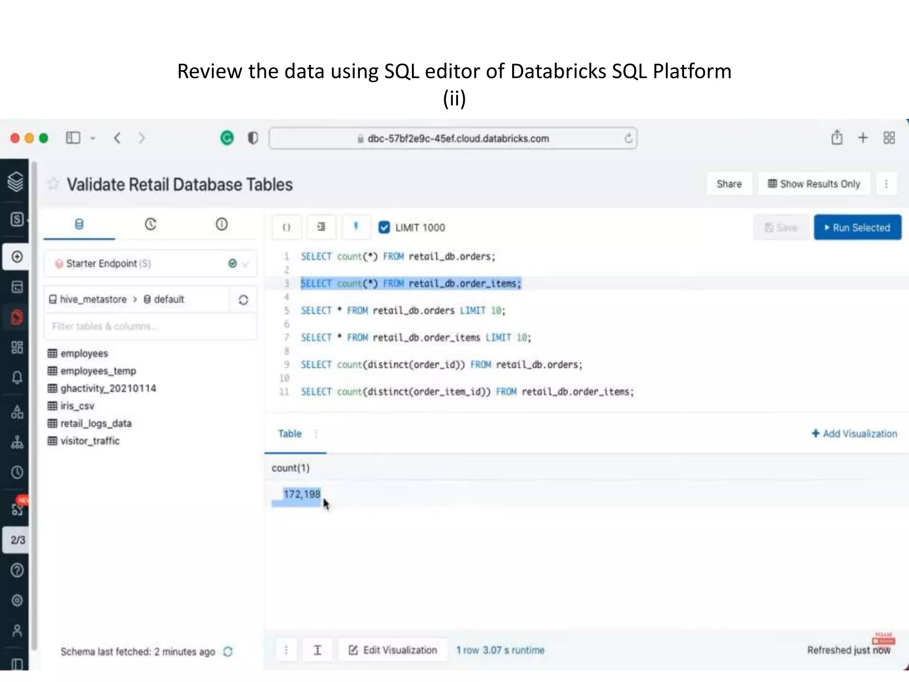Click the Safari share icon
909x682 pixels.
coord(837,138)
